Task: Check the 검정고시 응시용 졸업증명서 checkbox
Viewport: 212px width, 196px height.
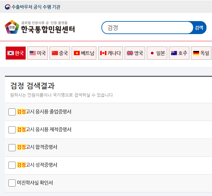Action: (12, 112)
